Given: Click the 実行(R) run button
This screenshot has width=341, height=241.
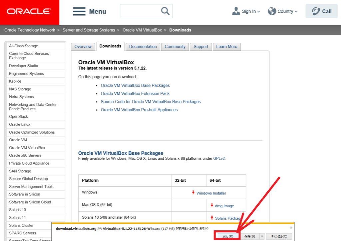Looking at the screenshot, I should 228,236.
